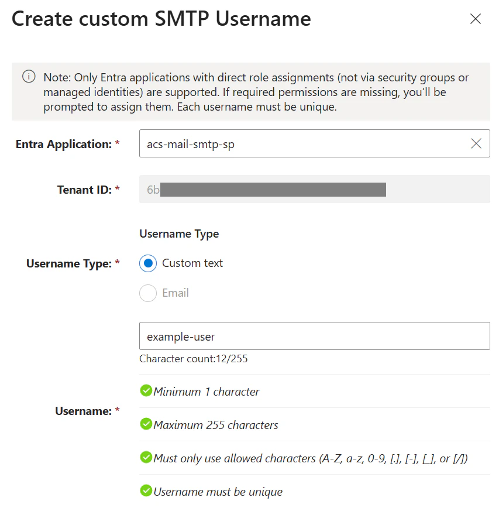Click the Username Type field label
The image size is (499, 508).
69,264
